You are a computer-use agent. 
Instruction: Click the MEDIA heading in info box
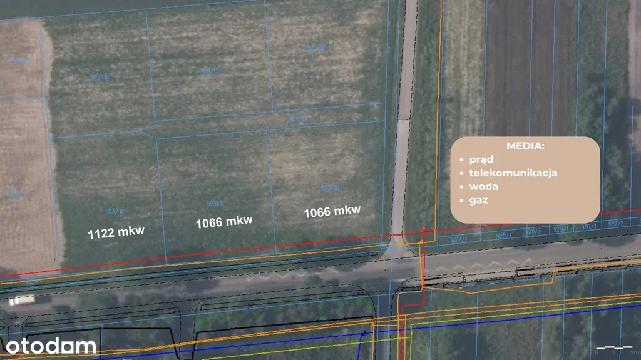point(525,146)
